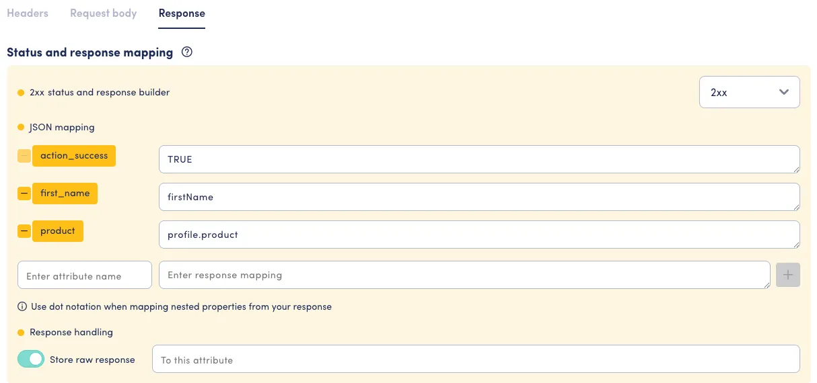Viewport: 817px width, 383px height.
Task: Remove the action_success mapping with its minus icon
Action: (24, 156)
